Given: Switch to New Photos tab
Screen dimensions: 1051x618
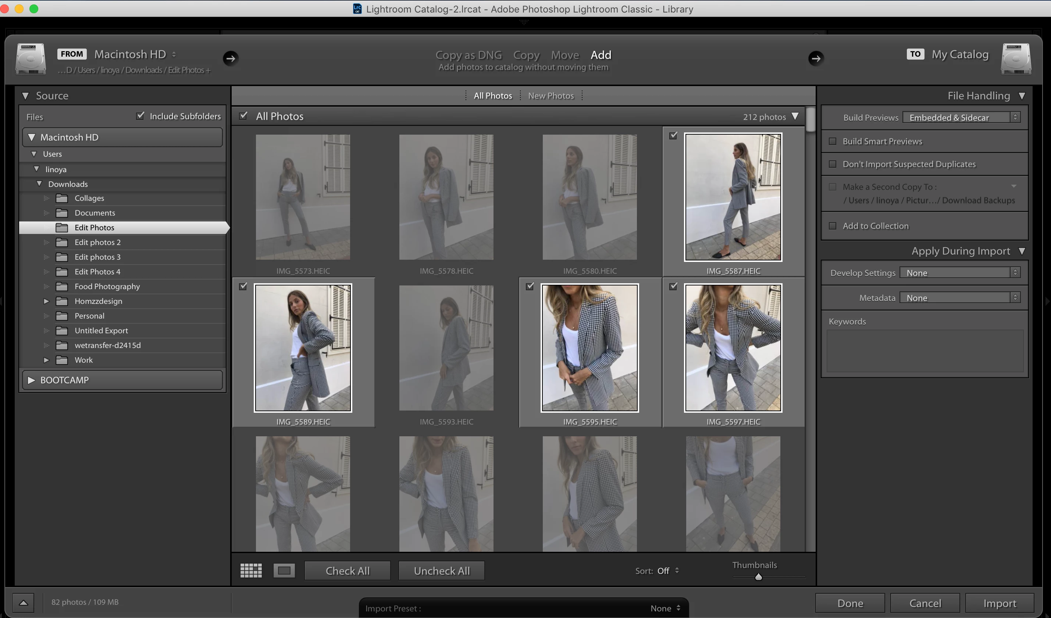Looking at the screenshot, I should [x=551, y=96].
